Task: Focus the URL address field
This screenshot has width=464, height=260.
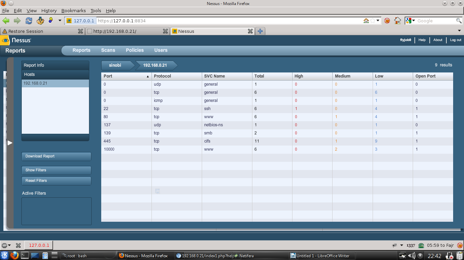Action: pos(230,21)
